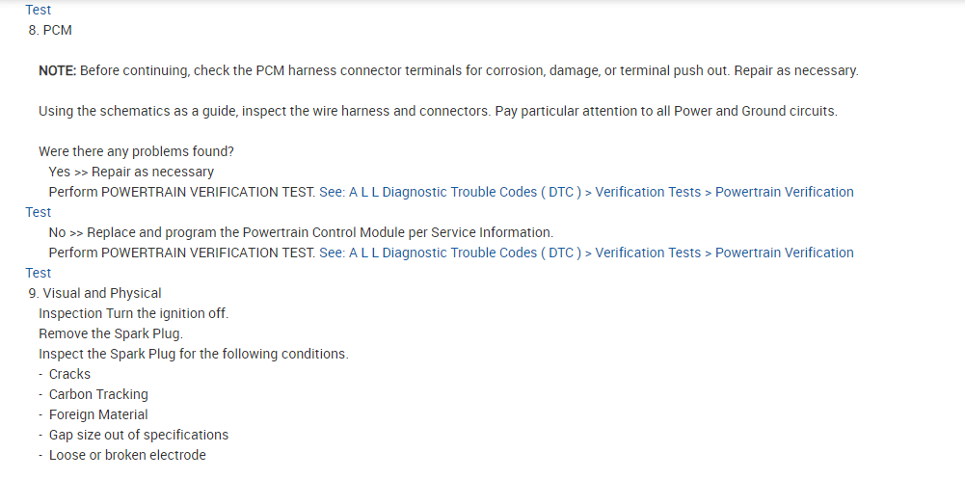
Task: Click the "Were there any problems found?" question
Action: point(137,151)
